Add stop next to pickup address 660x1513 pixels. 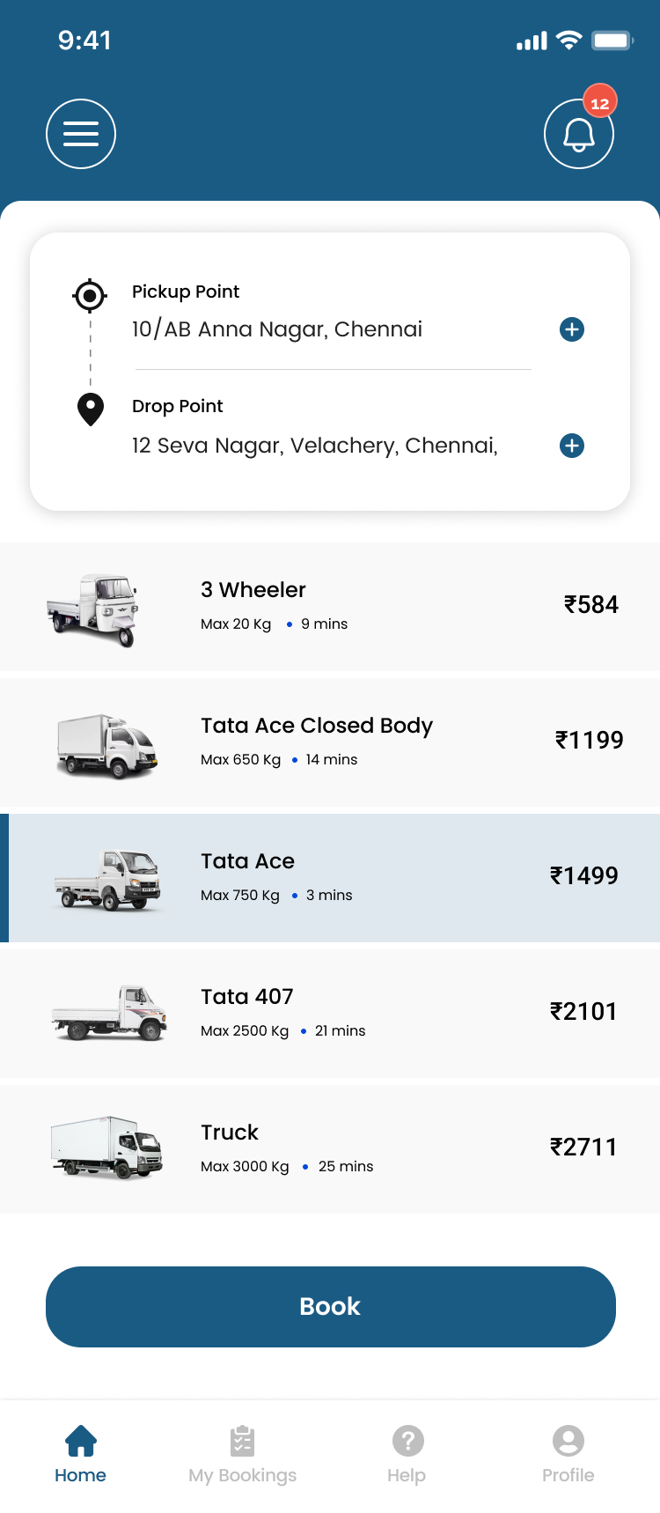pos(572,329)
